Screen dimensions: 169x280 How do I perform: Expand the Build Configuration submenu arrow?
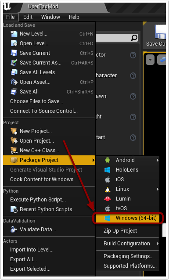click(158, 244)
